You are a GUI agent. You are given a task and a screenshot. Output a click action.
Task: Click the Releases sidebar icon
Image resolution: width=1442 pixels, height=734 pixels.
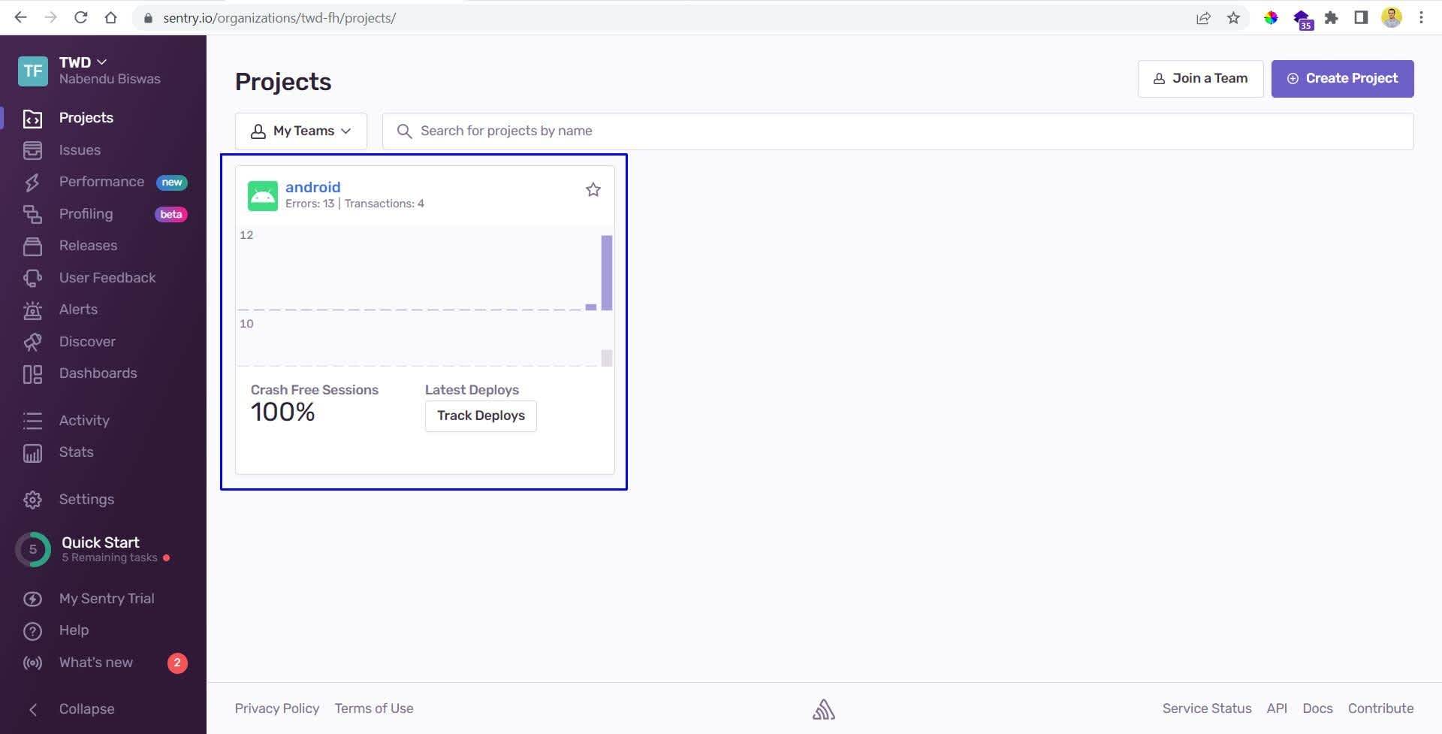pyautogui.click(x=32, y=246)
